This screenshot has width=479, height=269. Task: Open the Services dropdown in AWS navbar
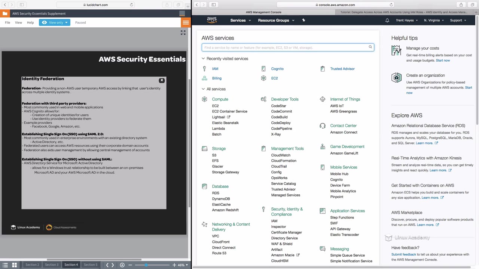point(241,20)
